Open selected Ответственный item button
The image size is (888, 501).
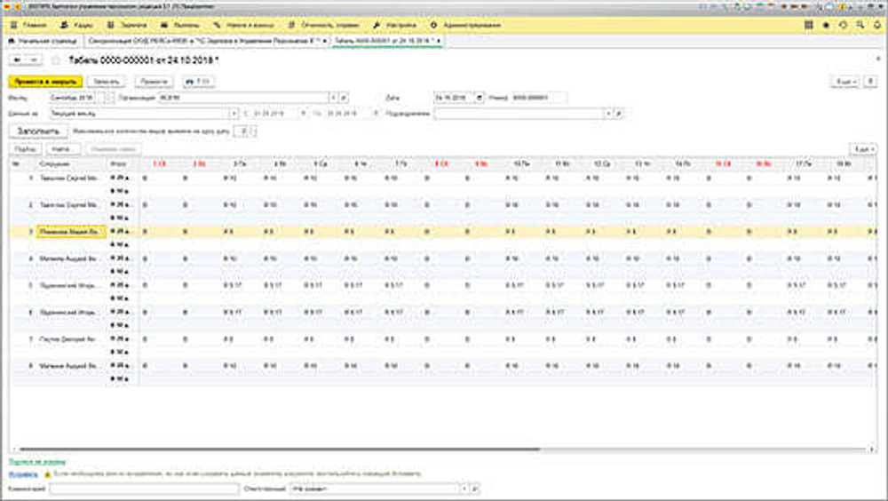coord(474,488)
